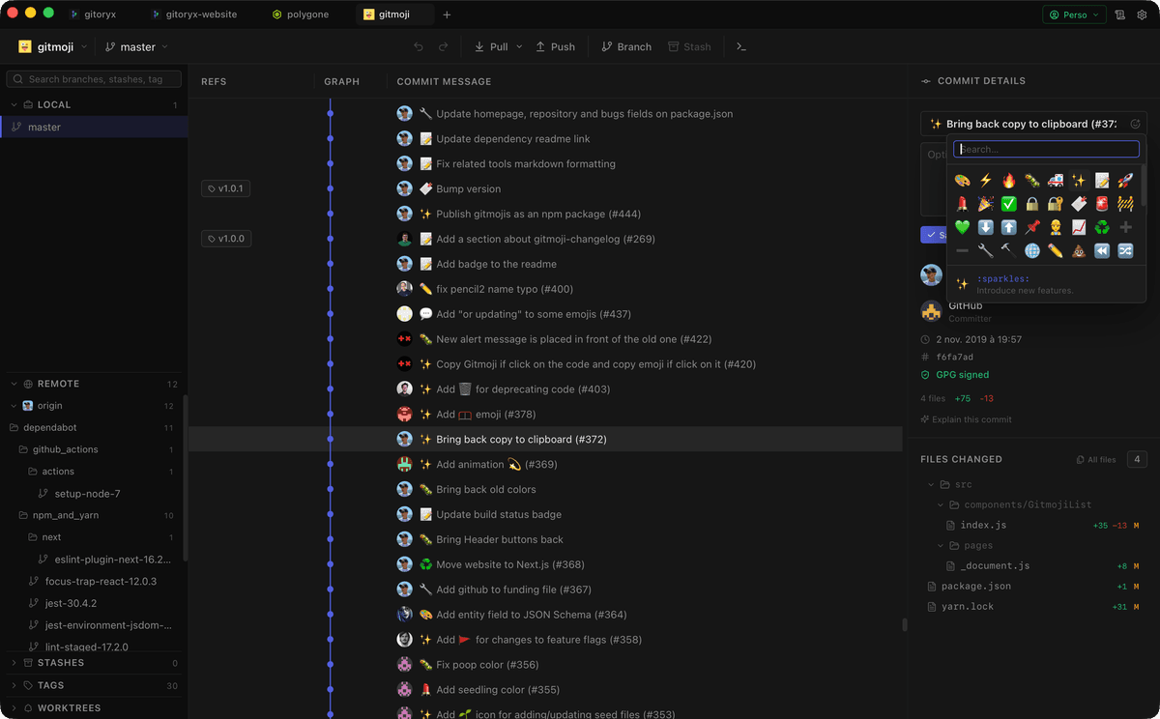
Task: Open package.json in files changed
Action: pyautogui.click(x=976, y=587)
